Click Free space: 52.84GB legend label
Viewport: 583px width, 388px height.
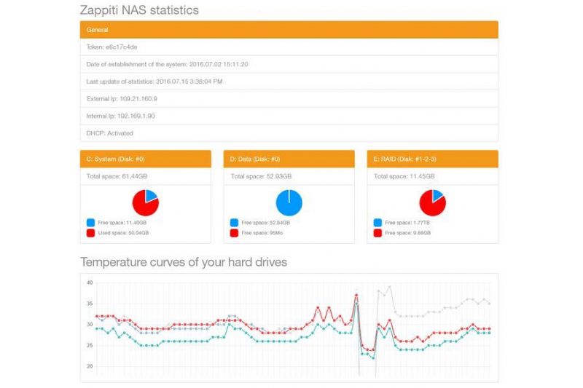point(266,223)
